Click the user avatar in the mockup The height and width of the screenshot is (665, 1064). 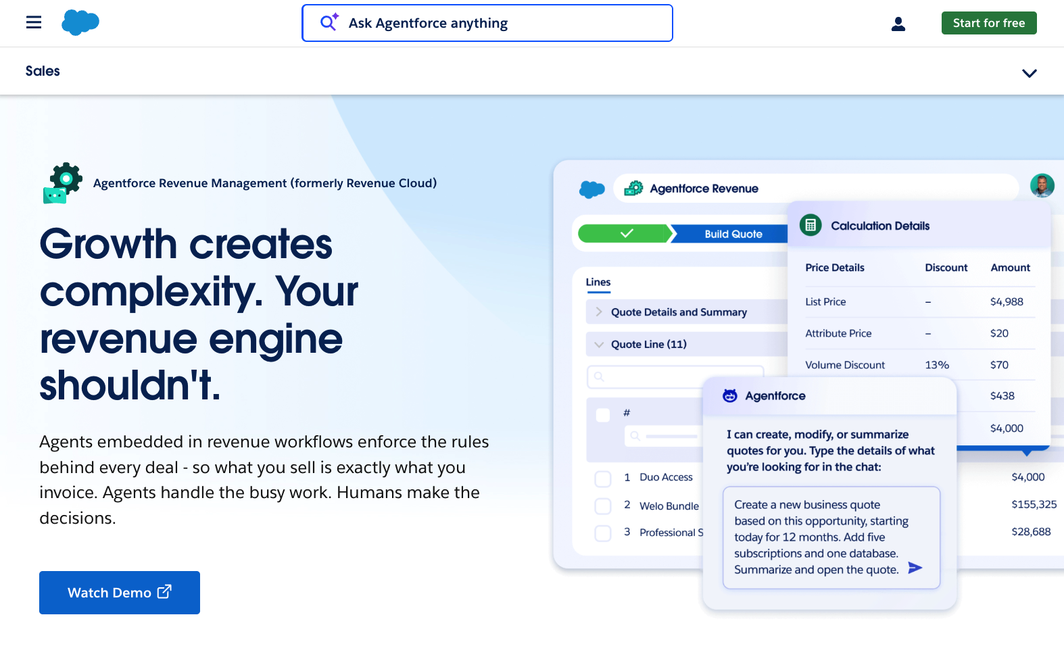(x=1042, y=185)
